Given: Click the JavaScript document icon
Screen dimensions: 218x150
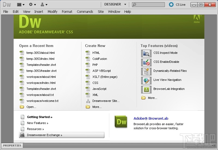Looking at the screenshot, I should click(88, 89).
